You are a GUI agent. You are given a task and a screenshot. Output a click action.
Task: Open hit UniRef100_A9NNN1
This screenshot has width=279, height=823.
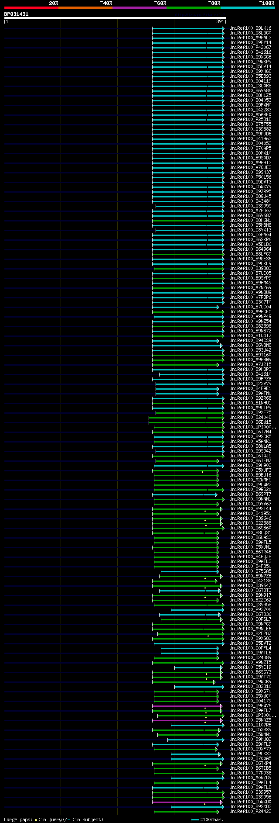250,499
